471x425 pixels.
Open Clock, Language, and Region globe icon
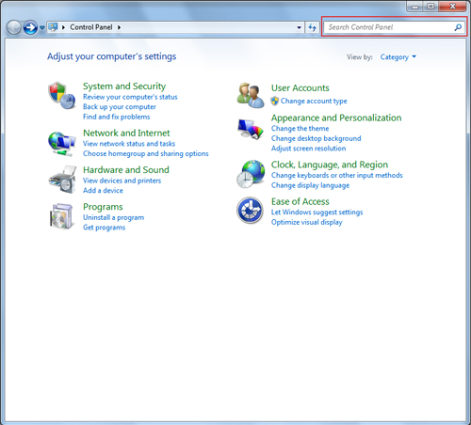click(251, 174)
